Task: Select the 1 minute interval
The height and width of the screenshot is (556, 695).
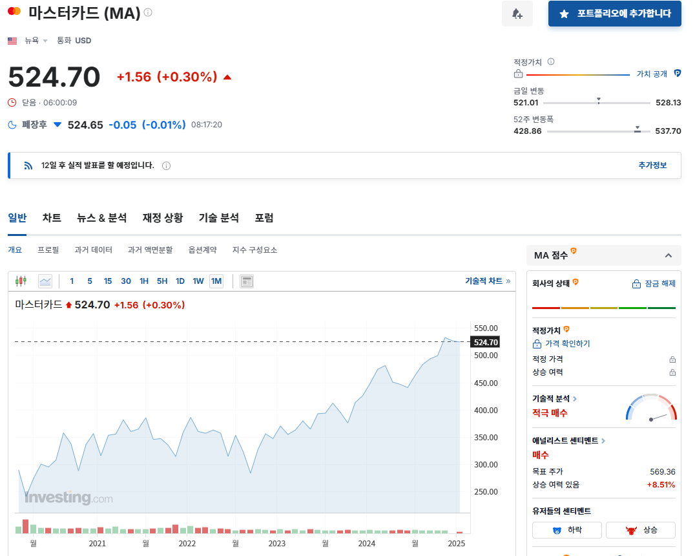Action: click(x=72, y=281)
